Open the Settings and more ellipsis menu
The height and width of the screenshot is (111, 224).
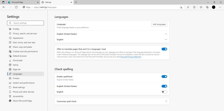point(220,7)
